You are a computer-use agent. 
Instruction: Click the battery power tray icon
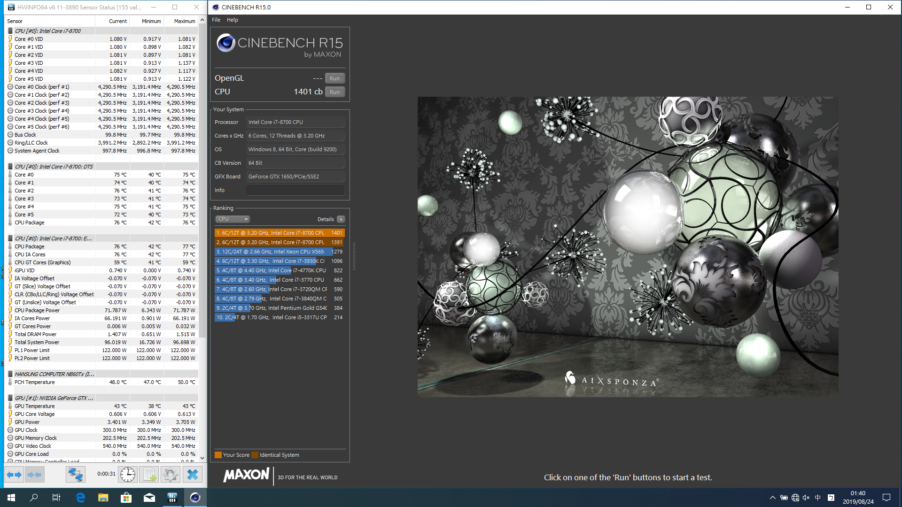coord(784,498)
